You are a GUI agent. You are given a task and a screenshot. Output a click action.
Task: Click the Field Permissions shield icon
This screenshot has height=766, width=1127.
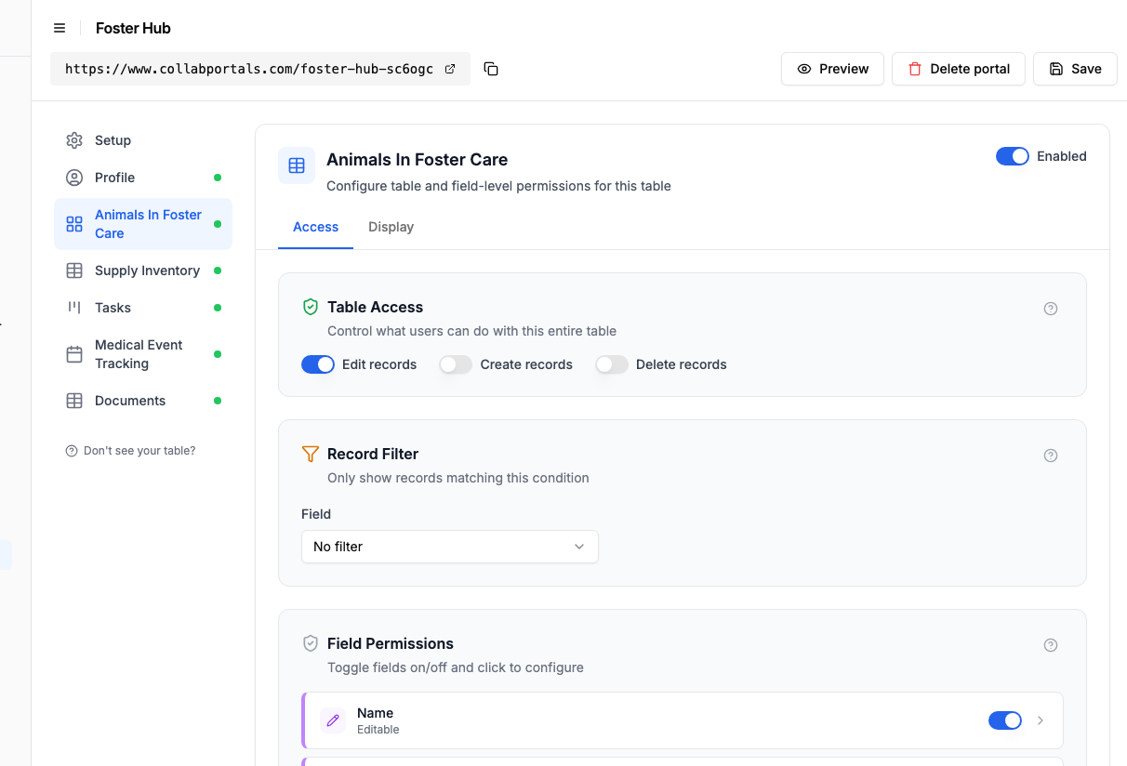(x=311, y=643)
